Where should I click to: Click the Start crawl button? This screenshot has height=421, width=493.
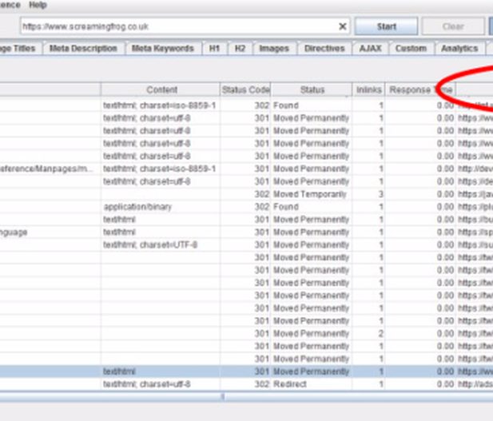tap(387, 26)
